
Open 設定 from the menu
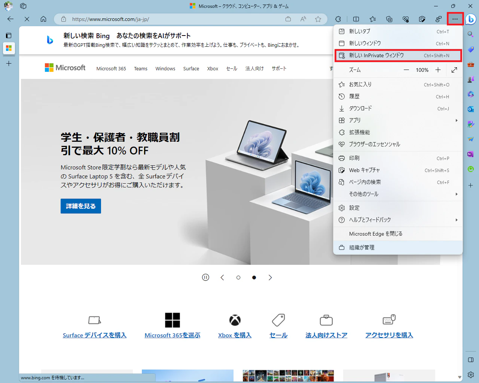coord(398,208)
